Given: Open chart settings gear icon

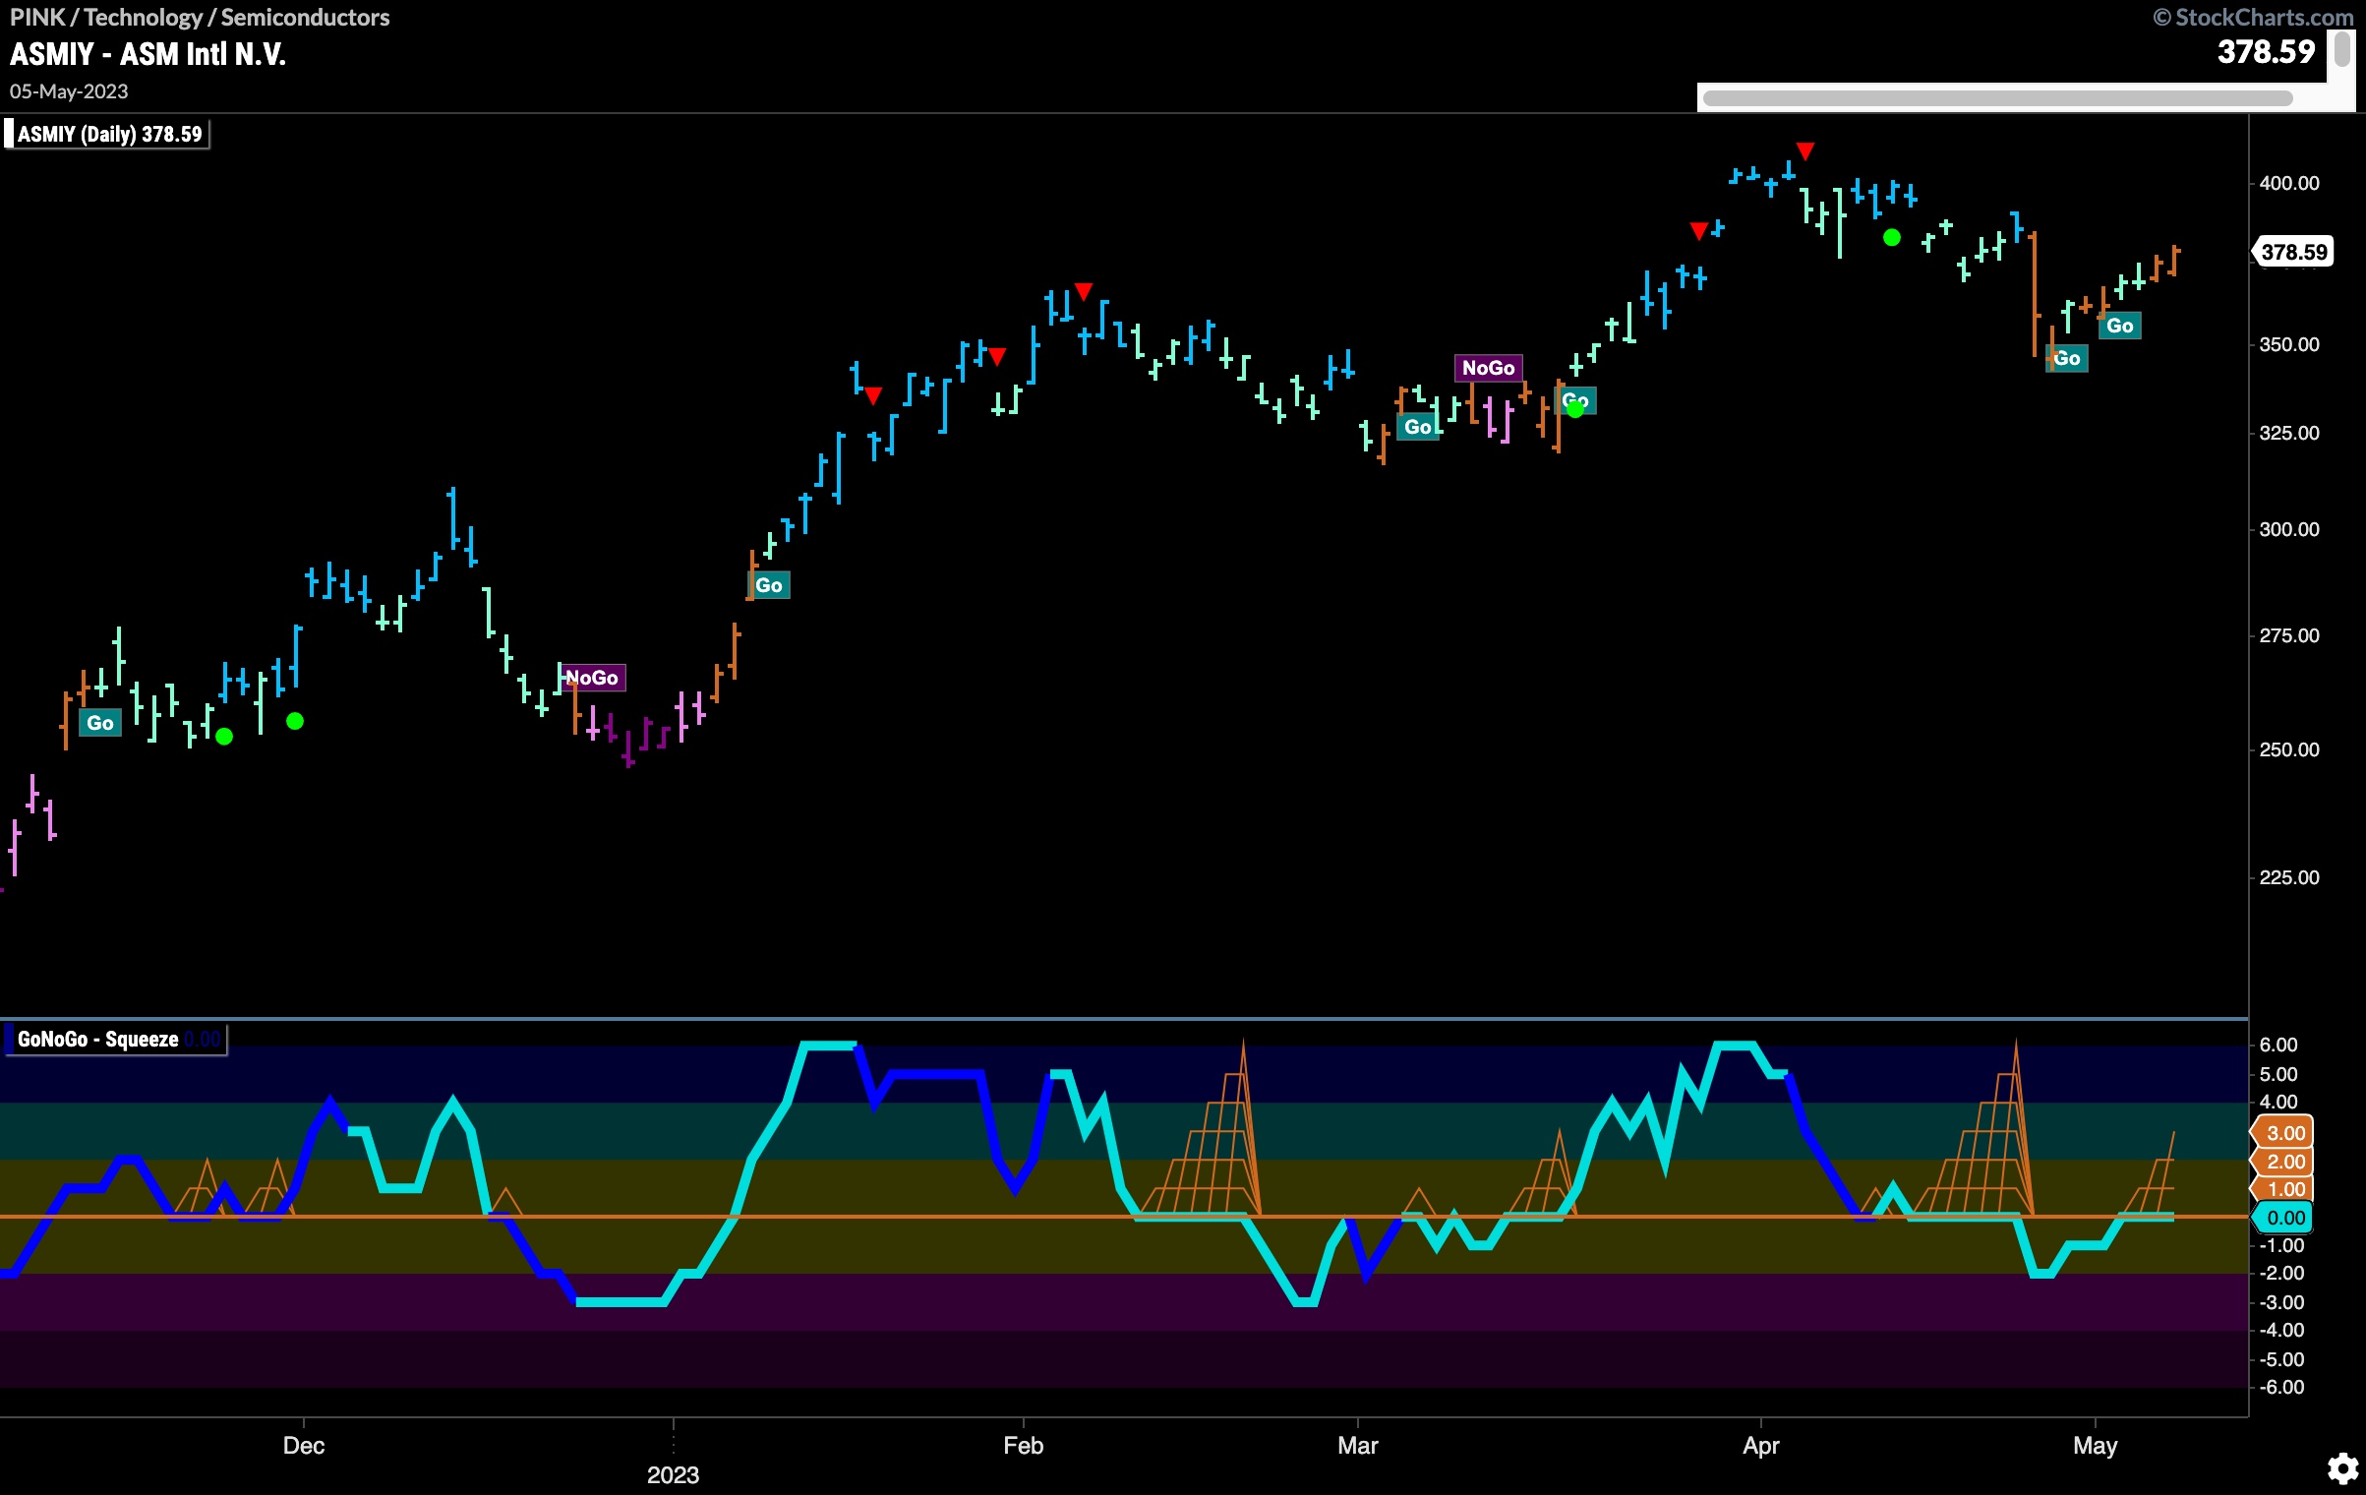Looking at the screenshot, I should click(x=2342, y=1468).
